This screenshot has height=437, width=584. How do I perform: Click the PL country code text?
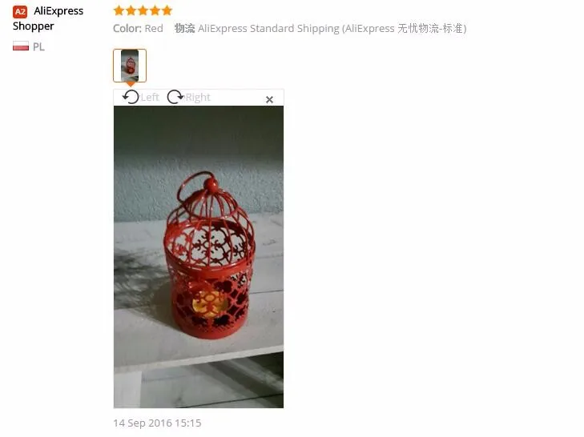pyautogui.click(x=38, y=46)
